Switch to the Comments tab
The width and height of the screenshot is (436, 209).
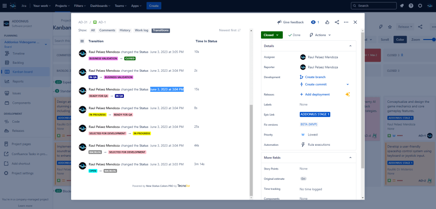107,30
